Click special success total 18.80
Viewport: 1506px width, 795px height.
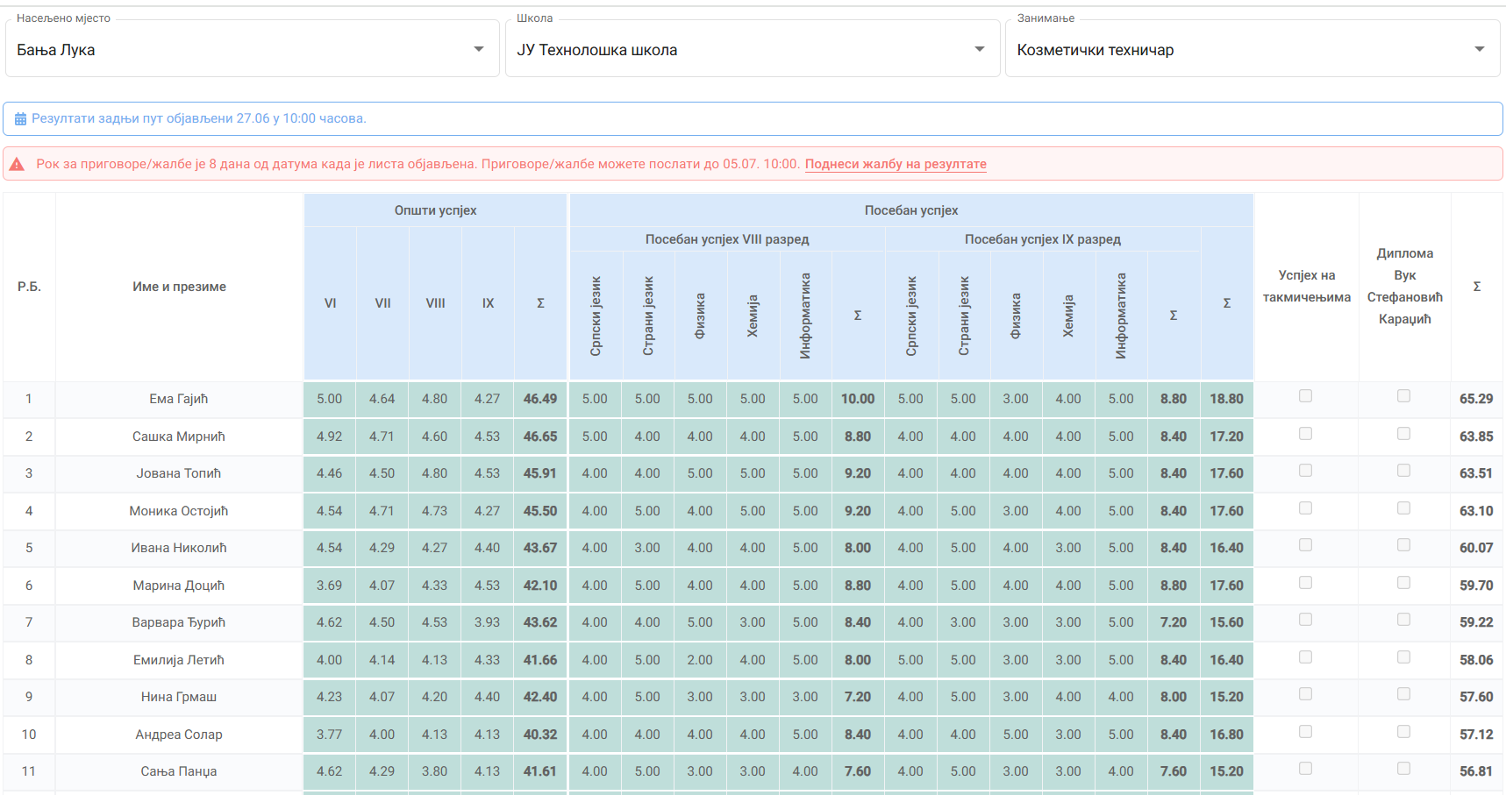pos(1226,399)
